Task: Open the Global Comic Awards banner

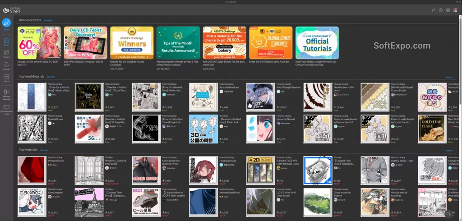Action: coord(271,42)
